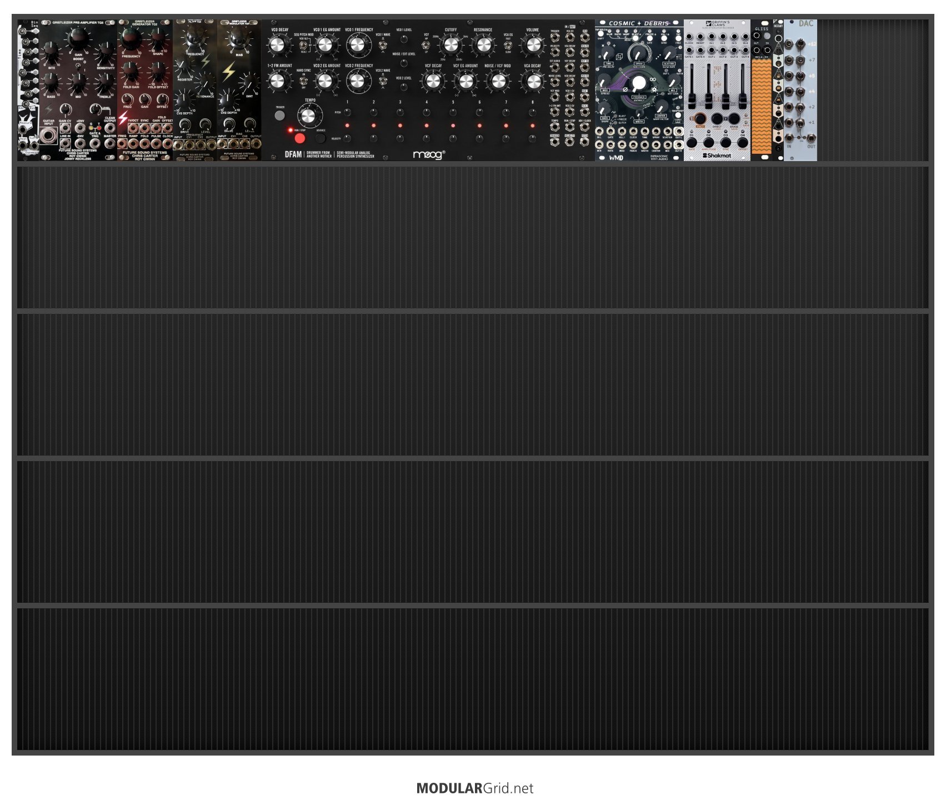Click the Frequency knob on Gristleizer Generator

[x=131, y=40]
